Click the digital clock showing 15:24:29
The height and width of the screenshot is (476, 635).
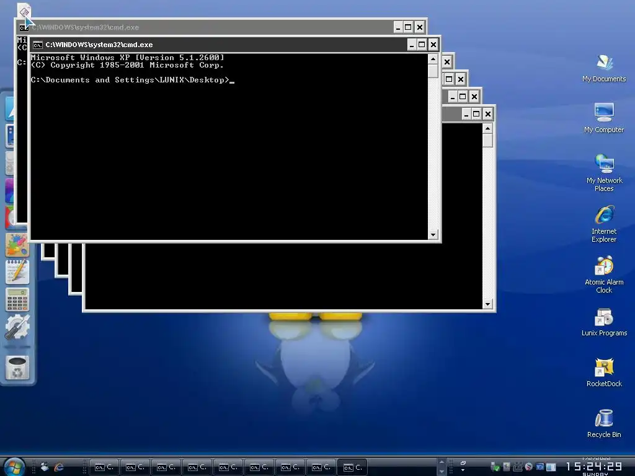point(593,466)
